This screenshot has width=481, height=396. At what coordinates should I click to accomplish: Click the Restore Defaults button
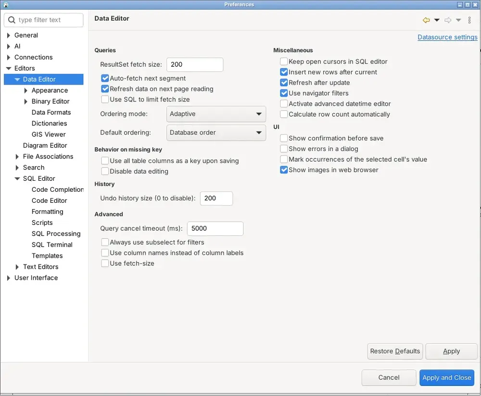point(395,351)
